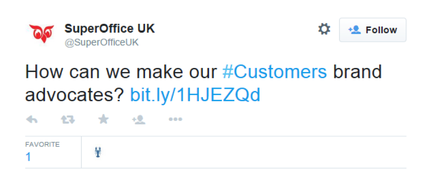Favorite the tweet with the star icon

tap(103, 119)
